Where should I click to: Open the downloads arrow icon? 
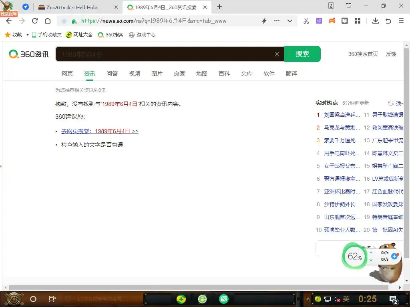click(376, 21)
